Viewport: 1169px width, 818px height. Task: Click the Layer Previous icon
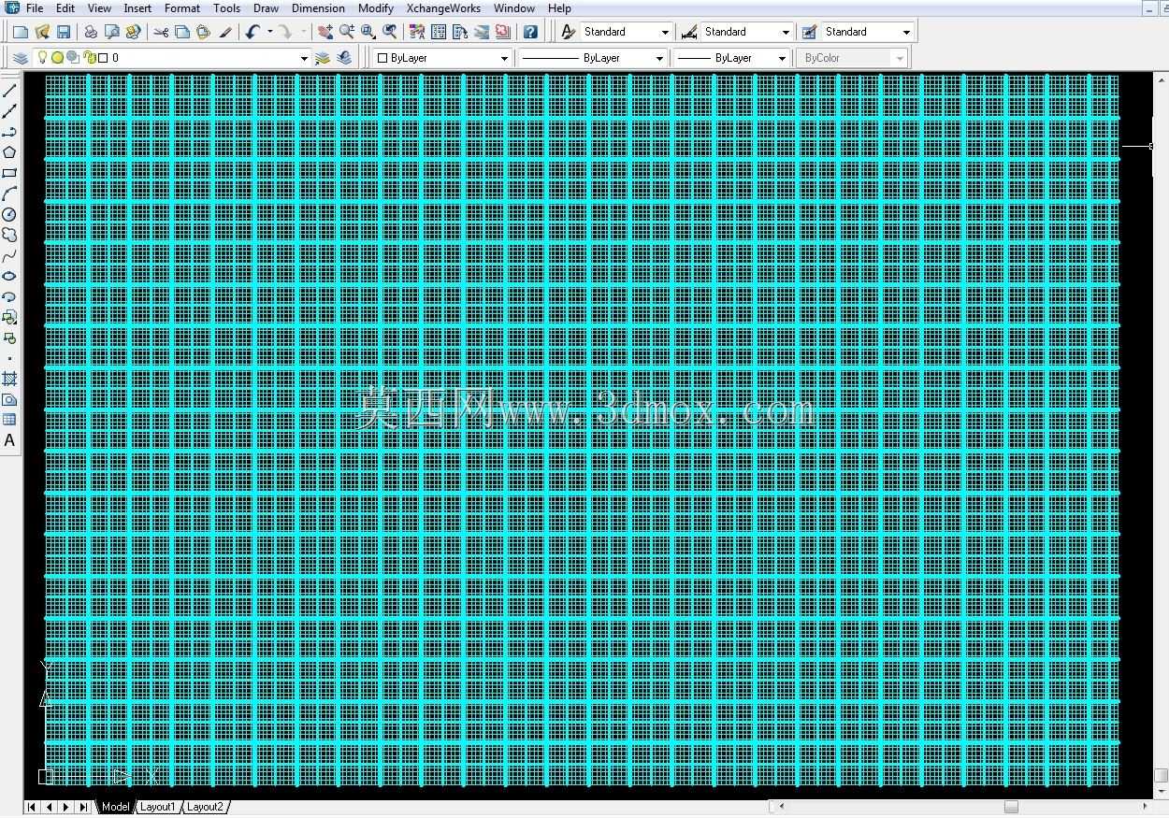(344, 58)
